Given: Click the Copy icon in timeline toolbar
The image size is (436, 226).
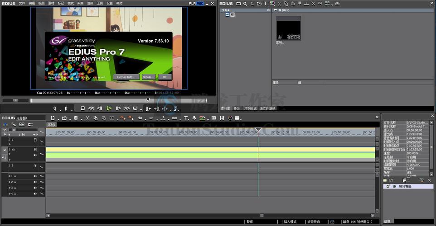Looking at the screenshot, I should click(95, 118).
